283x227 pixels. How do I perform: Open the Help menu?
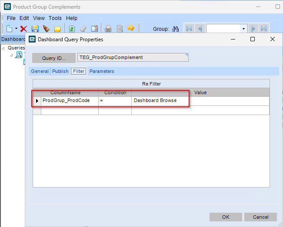coord(71,18)
